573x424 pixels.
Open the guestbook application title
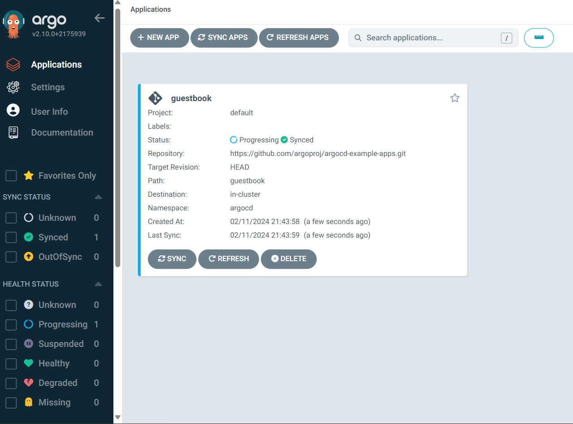point(191,98)
